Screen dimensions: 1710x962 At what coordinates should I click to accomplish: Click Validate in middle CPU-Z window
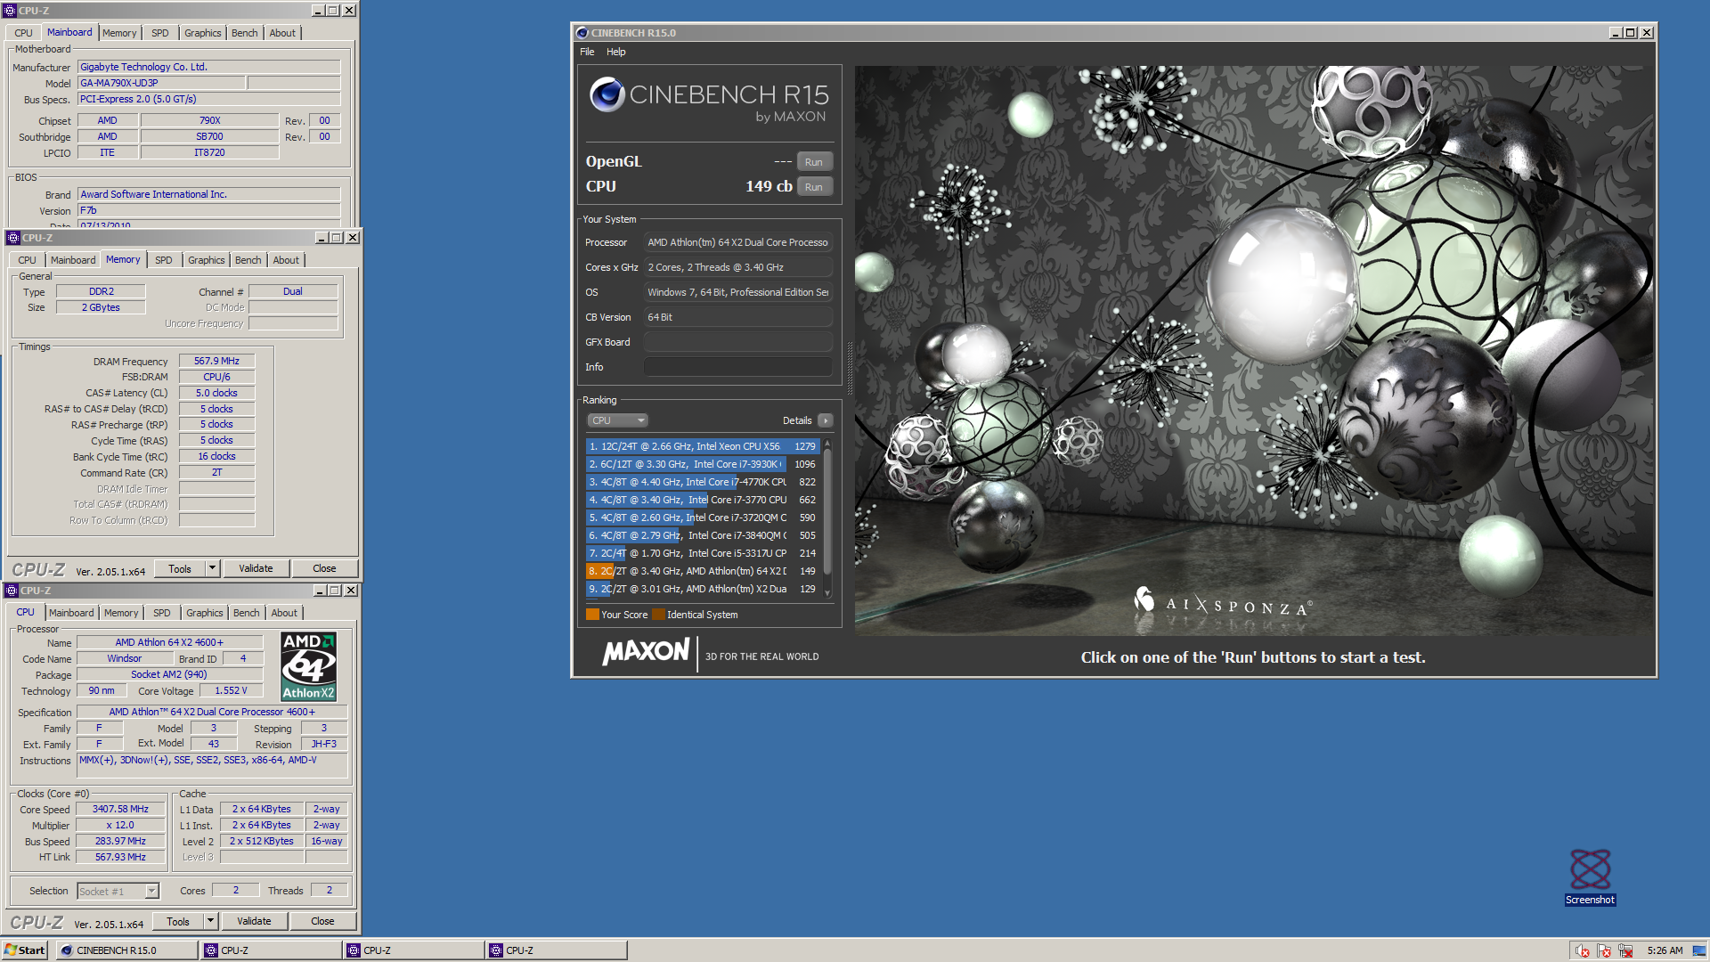[x=256, y=568]
